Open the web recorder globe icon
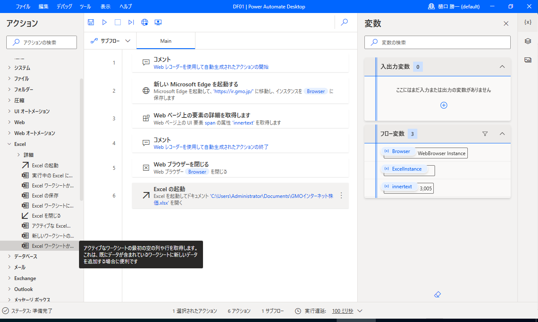Viewport: 538px width, 322px height. 145,22
